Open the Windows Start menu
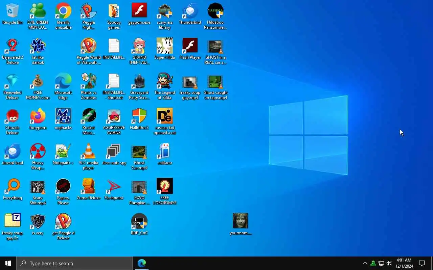The height and width of the screenshot is (270, 433). point(8,263)
